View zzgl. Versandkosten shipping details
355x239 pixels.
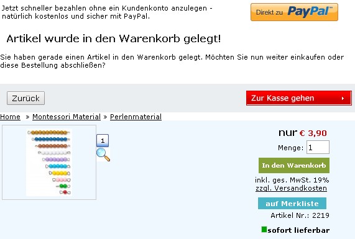pyautogui.click(x=291, y=188)
